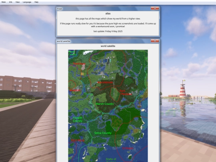This screenshot has width=216, height=162.
Task: Click the Marsh County label on map
Action: [105, 104]
